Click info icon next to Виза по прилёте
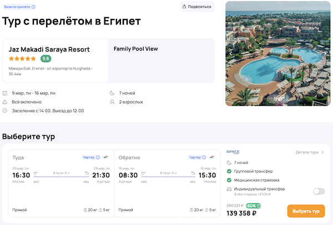 point(33,7)
